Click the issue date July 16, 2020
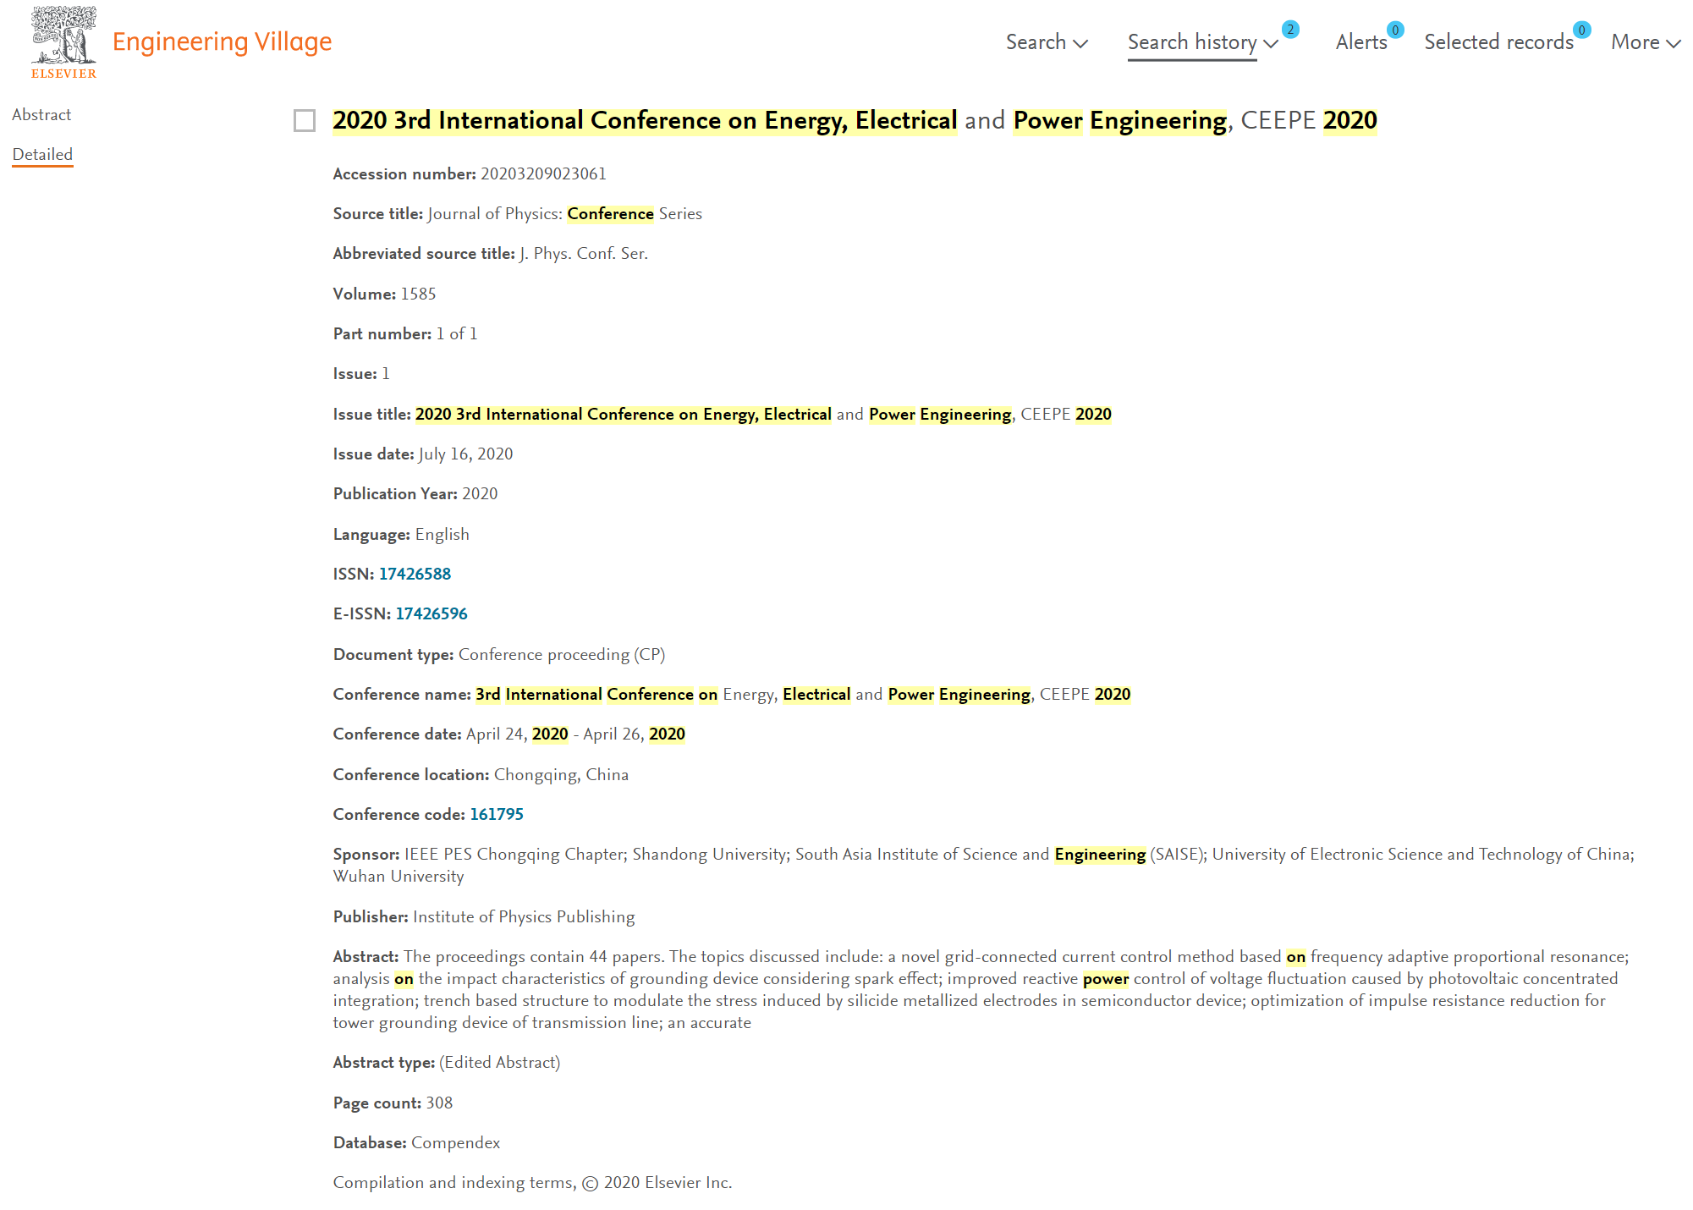 coord(465,454)
